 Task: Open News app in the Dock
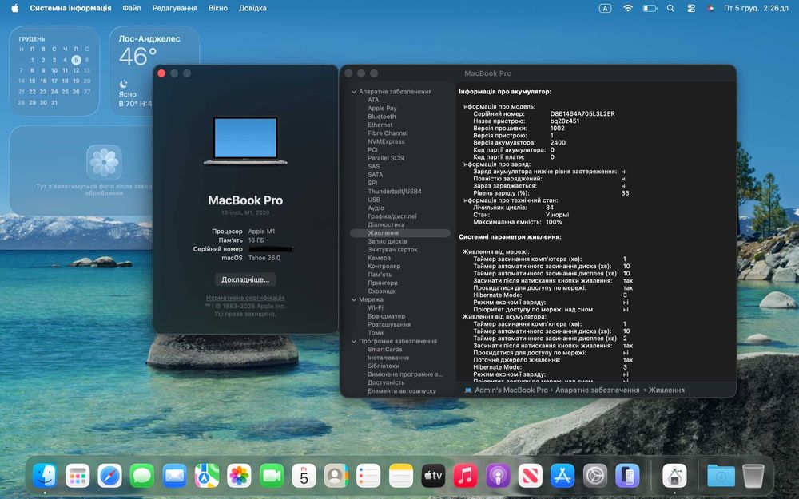[x=530, y=476]
